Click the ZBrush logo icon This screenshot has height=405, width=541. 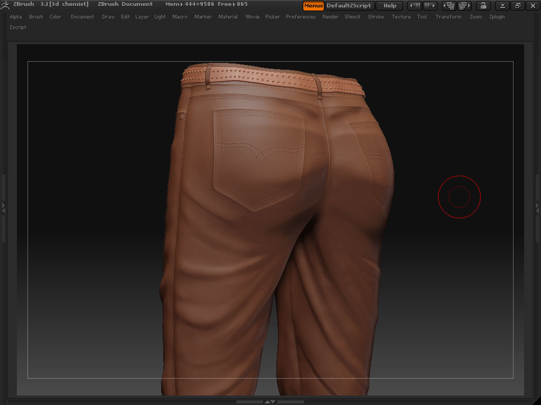[x=5, y=5]
